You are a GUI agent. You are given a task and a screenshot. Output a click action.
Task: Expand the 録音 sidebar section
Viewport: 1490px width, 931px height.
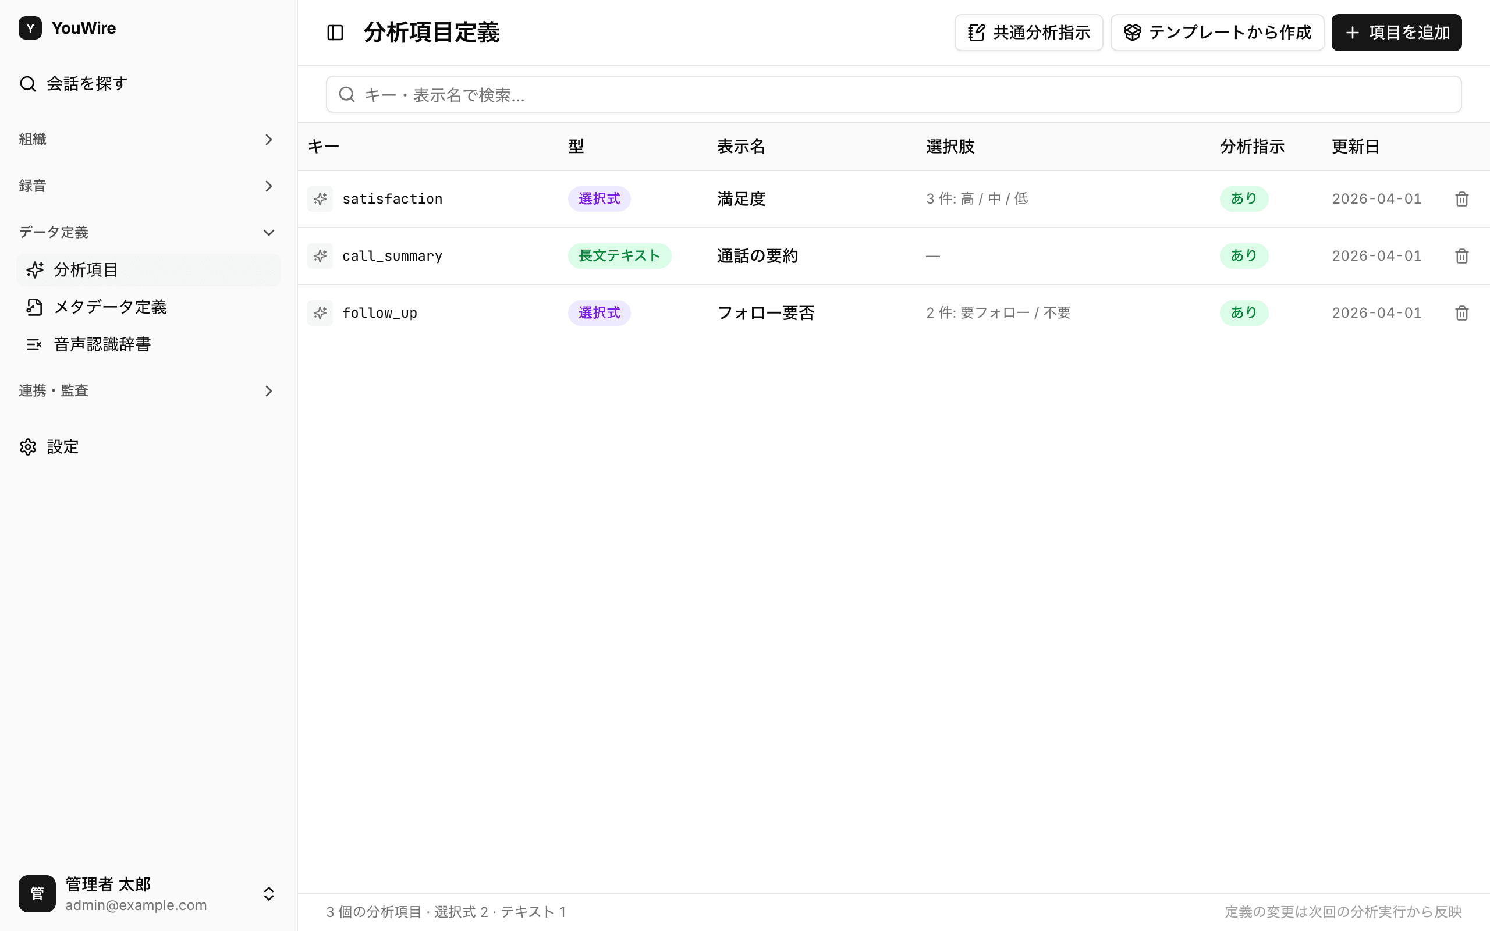[148, 186]
